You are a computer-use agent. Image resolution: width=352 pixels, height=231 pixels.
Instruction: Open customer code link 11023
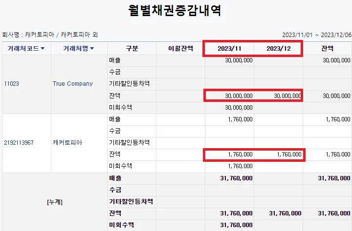click(x=11, y=84)
